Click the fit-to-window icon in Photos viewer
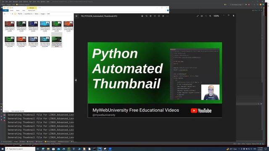 202,16
